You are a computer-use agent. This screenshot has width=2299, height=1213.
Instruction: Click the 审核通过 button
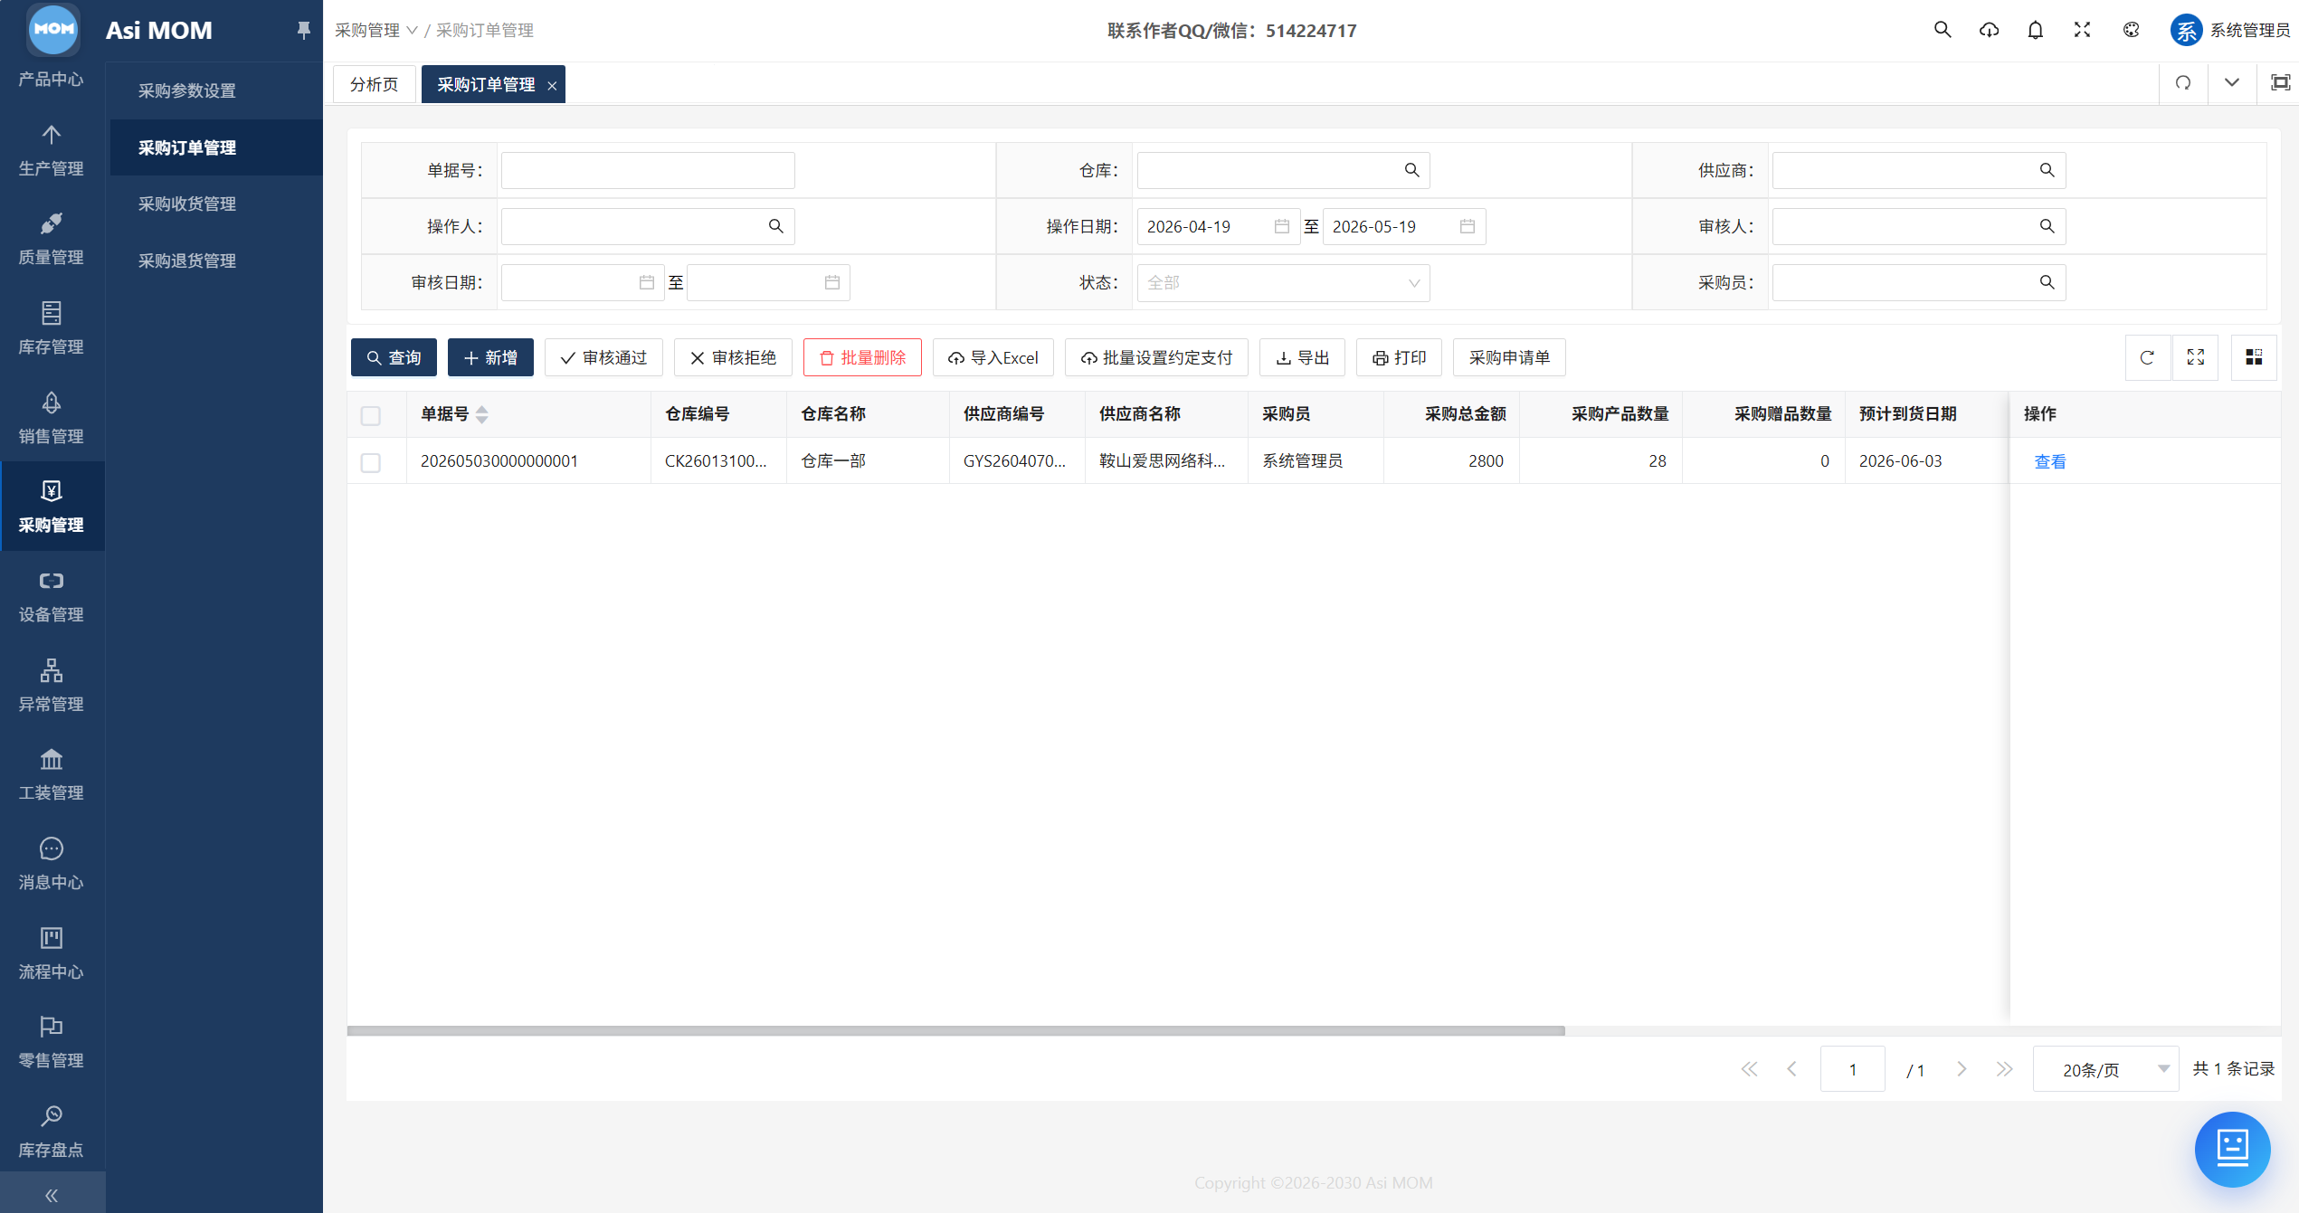(603, 357)
